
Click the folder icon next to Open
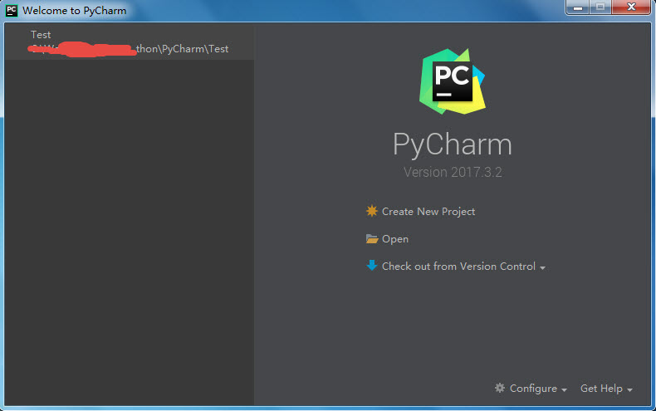[x=372, y=239]
